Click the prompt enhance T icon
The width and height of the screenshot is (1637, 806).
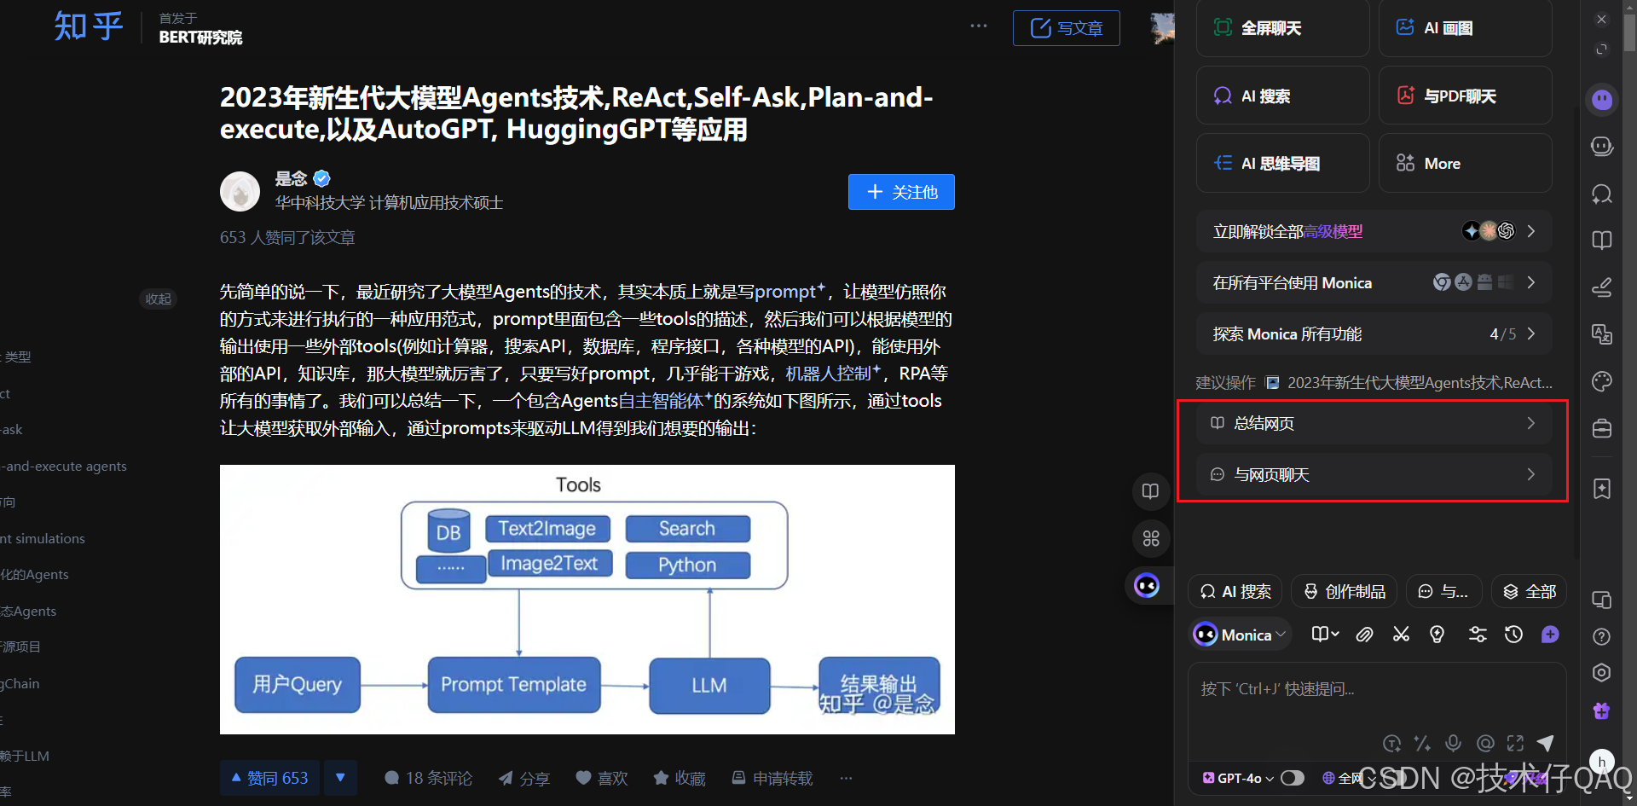pyautogui.click(x=1391, y=744)
